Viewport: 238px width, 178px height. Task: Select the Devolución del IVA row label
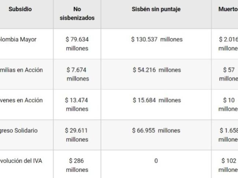21,161
